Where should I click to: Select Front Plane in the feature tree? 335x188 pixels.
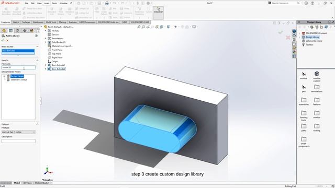[57, 50]
